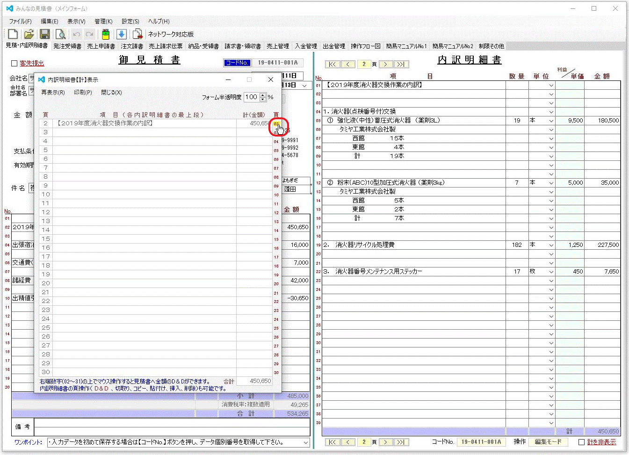The width and height of the screenshot is (629, 455).
Task: Click the unit price cell 9,500
Action: pyautogui.click(x=570, y=121)
